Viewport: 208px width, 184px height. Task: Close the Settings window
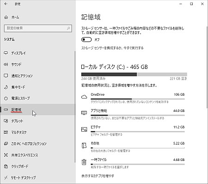tap(202, 4)
